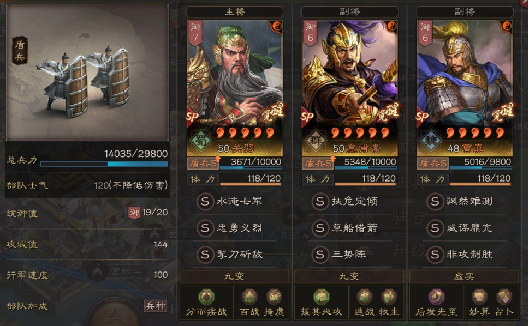Click the total troop strength bar
Viewport: 529px width, 326px height.
coord(104,164)
